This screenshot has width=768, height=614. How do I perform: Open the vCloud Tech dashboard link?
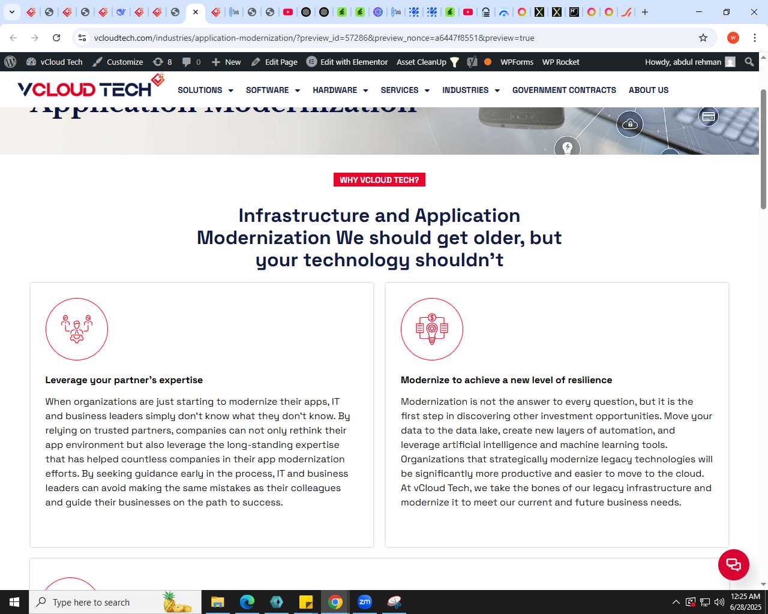pyautogui.click(x=55, y=62)
